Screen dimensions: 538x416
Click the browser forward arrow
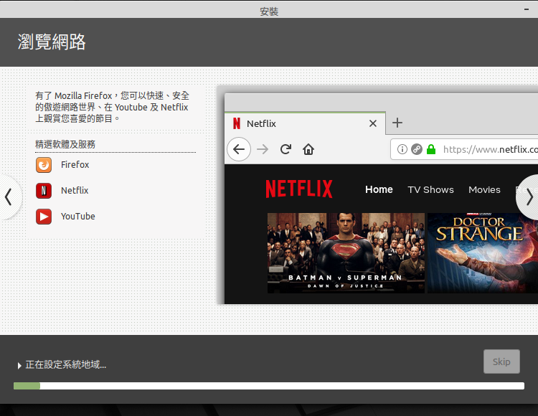[x=263, y=149]
